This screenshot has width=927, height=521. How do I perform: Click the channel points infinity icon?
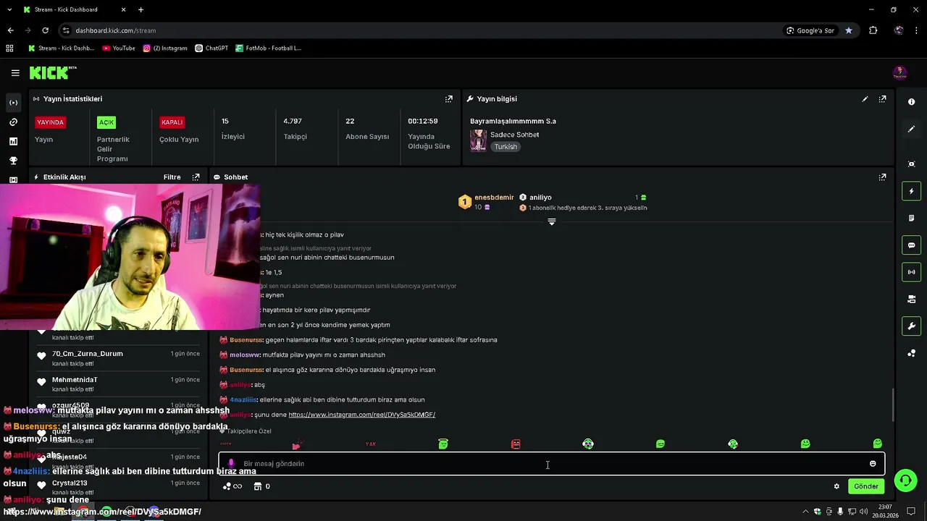(x=232, y=486)
